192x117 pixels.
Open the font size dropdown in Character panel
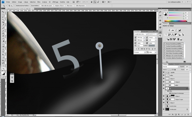[x=144, y=37]
